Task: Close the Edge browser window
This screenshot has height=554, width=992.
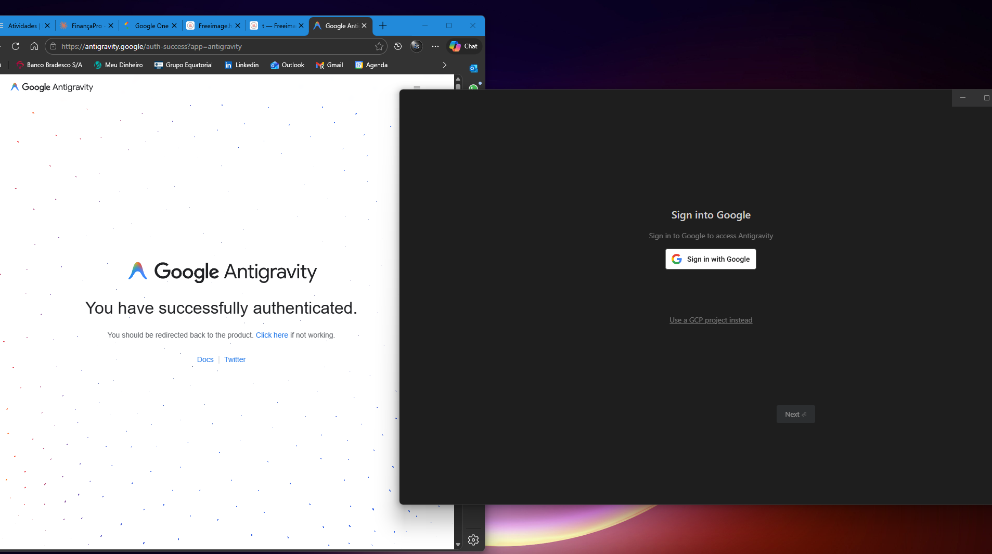Action: point(473,25)
